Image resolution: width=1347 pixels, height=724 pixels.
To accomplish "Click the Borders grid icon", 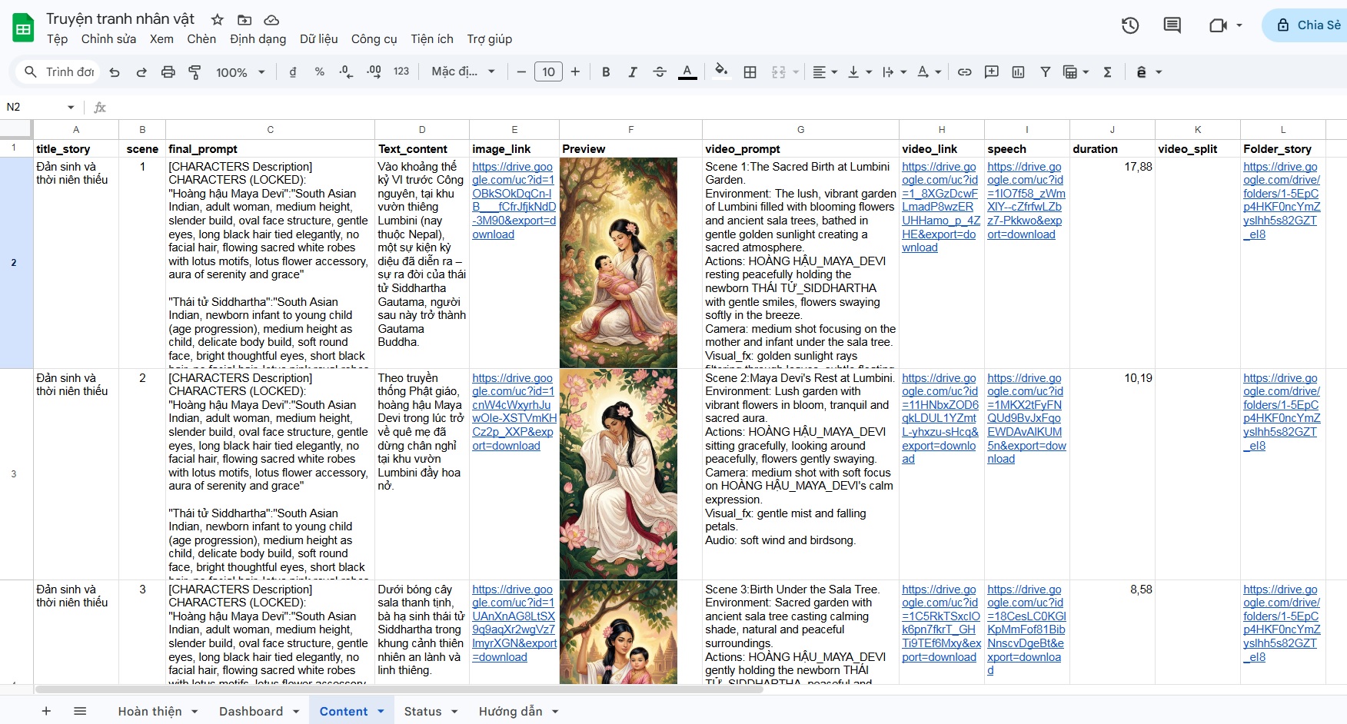I will (750, 72).
